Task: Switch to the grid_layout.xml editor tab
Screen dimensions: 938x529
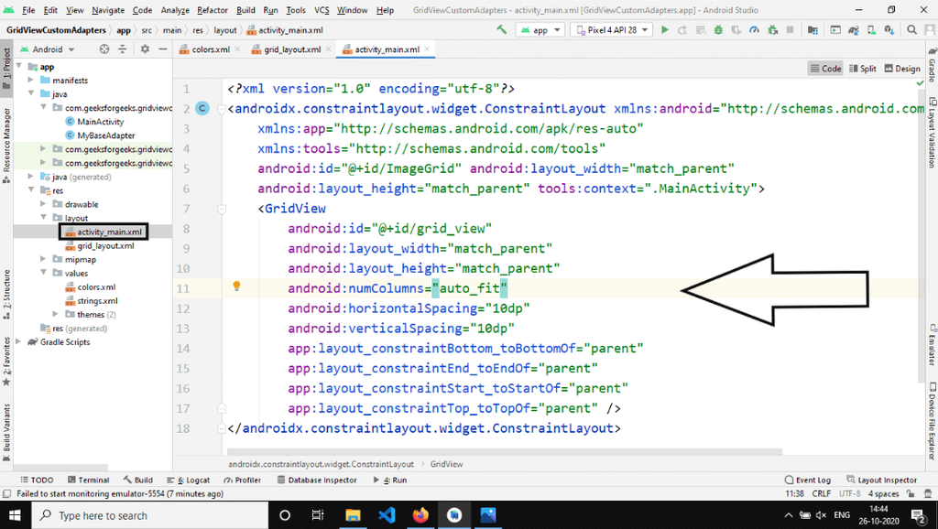Action: click(291, 49)
